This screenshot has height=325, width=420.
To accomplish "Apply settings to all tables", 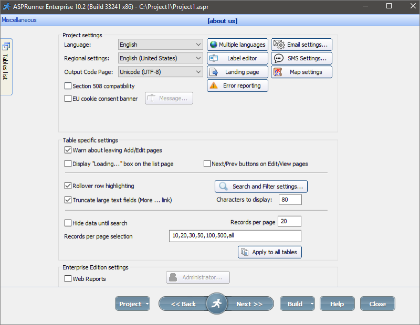I will click(269, 252).
